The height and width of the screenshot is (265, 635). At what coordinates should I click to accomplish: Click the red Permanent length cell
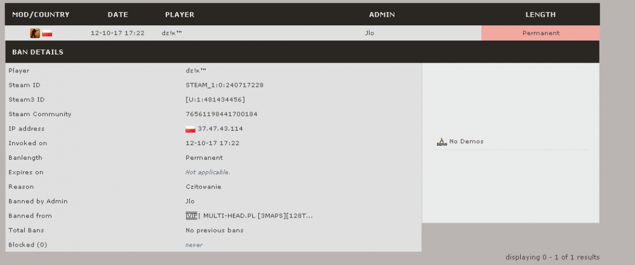click(x=540, y=33)
